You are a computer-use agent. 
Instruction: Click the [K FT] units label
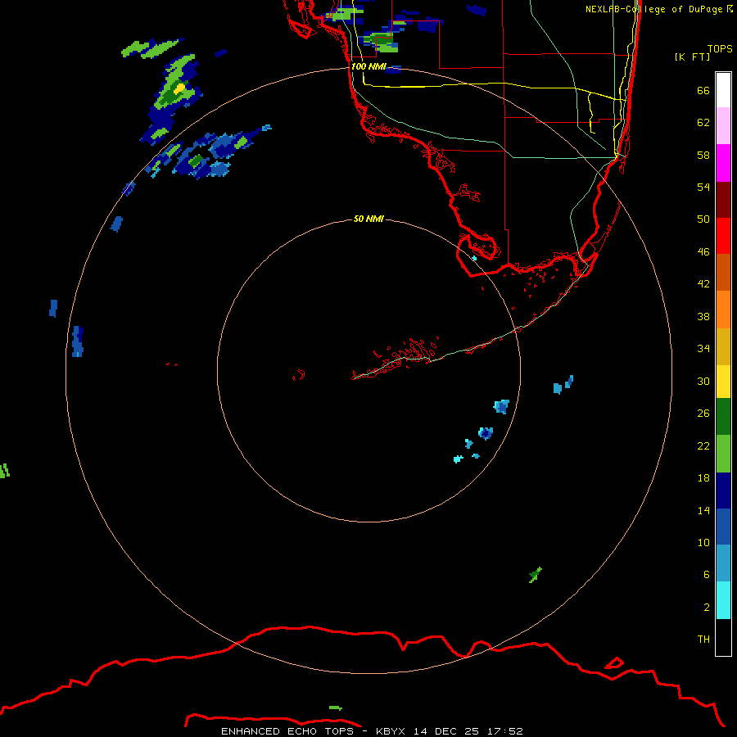pos(692,57)
